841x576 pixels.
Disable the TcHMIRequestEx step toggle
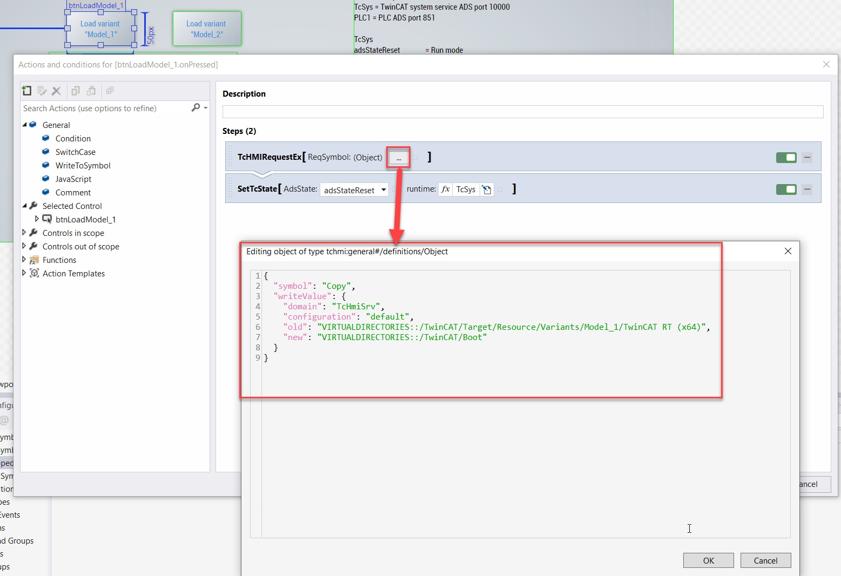[x=786, y=157]
